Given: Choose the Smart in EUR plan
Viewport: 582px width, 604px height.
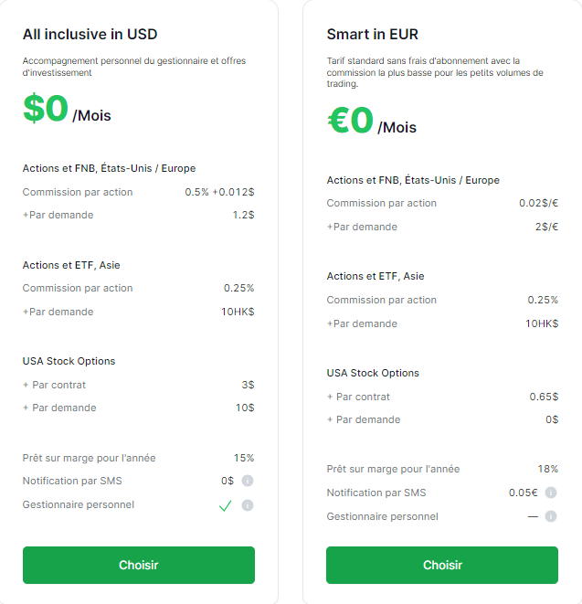Looking at the screenshot, I should [x=441, y=565].
